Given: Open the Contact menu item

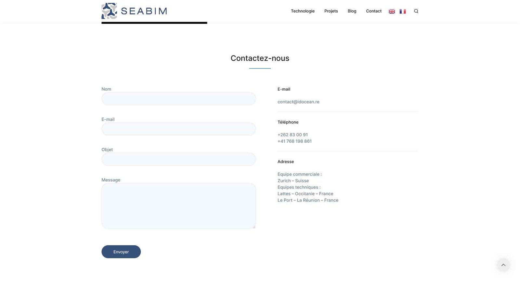Looking at the screenshot, I should 374,11.
